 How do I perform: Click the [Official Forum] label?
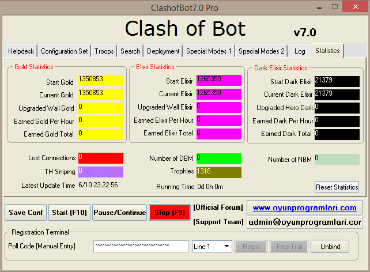click(218, 207)
